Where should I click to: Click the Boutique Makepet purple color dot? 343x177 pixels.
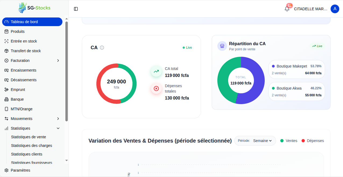click(x=273, y=66)
